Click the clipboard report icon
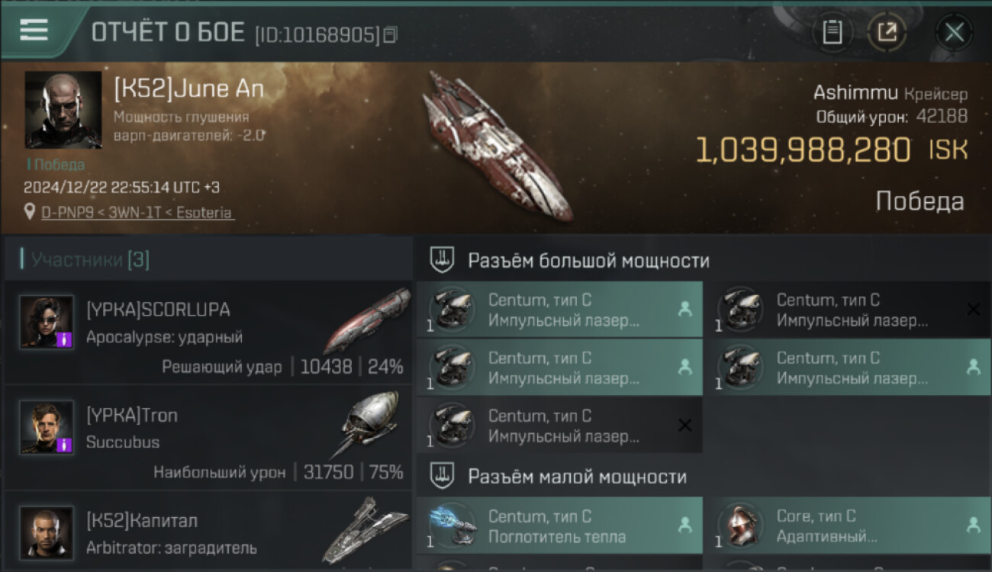The width and height of the screenshot is (992, 572). 833,33
